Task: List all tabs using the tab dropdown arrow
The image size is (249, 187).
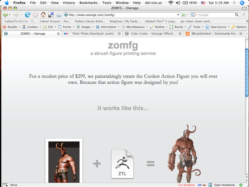Action: click(247, 34)
